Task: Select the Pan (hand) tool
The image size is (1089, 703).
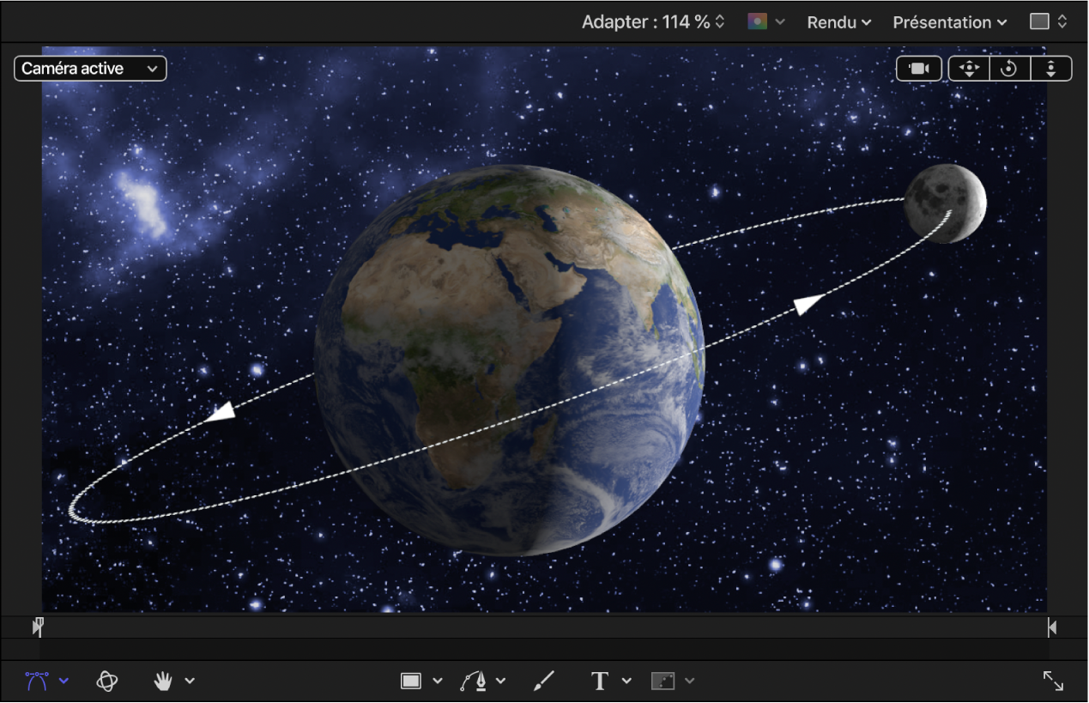Action: (x=163, y=681)
